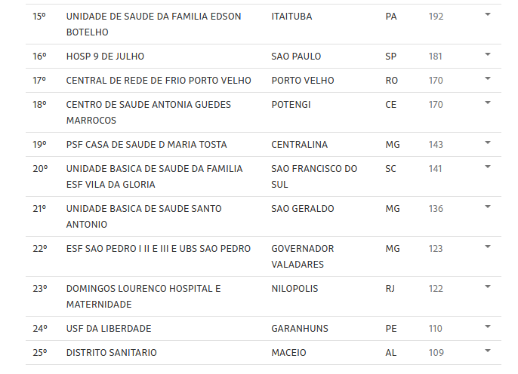The width and height of the screenshot is (518, 374).
Task: Expand Governador Valadares row 22 arrow
Action: (487, 247)
